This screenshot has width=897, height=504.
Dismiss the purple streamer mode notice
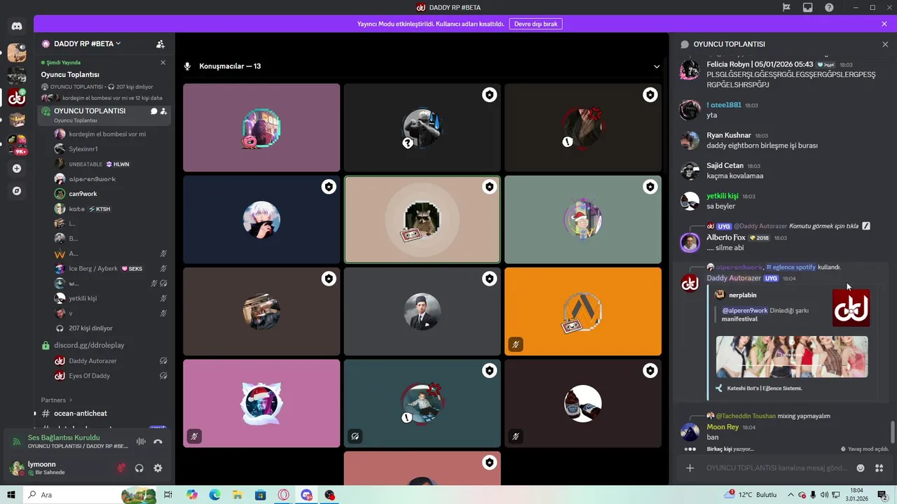pyautogui.click(x=884, y=24)
